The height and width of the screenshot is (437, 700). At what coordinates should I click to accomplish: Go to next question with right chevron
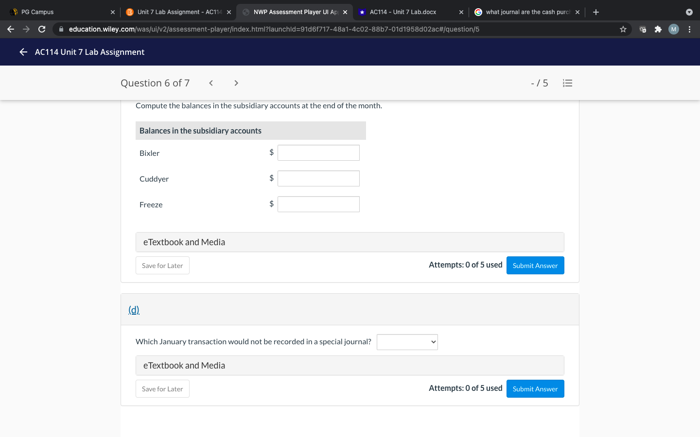coord(236,83)
